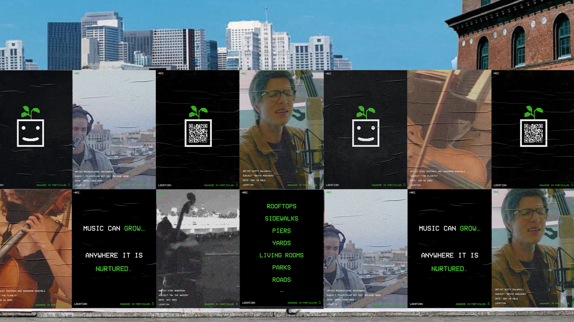Click the "ARTIST: KIRK ANDERSON" caption
Image resolution: width=574 pixels, height=322 pixels.
tap(172, 291)
